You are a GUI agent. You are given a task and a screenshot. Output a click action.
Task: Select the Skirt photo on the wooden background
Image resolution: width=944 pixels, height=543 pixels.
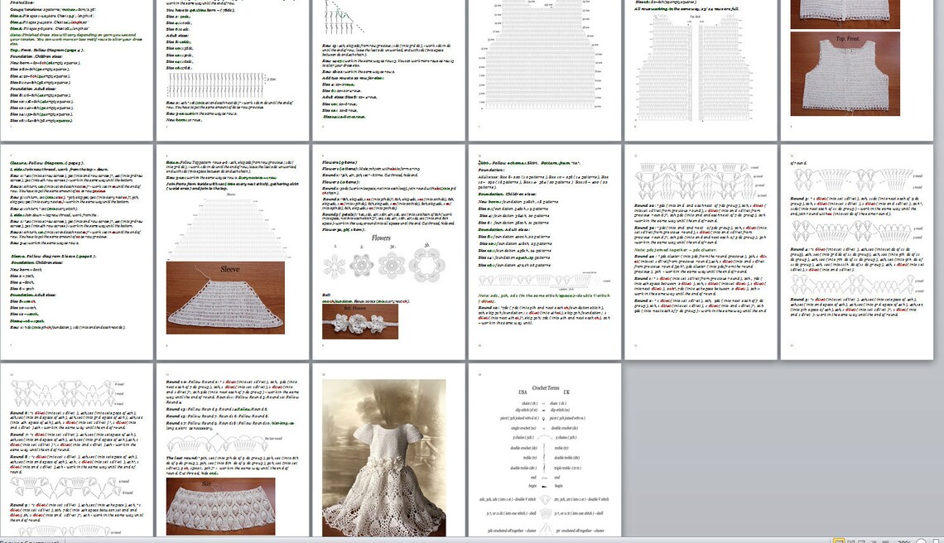pyautogui.click(x=220, y=507)
